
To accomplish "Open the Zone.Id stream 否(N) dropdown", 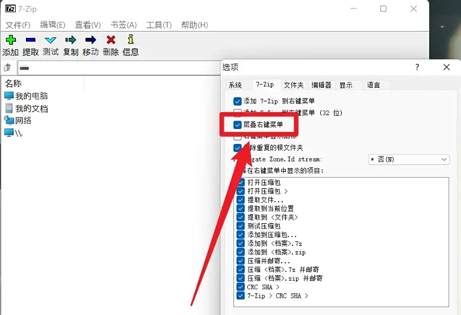I will 409,160.
